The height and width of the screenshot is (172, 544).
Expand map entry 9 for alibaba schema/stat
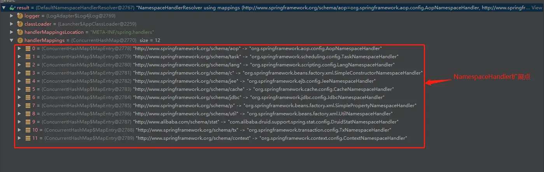(x=19, y=122)
